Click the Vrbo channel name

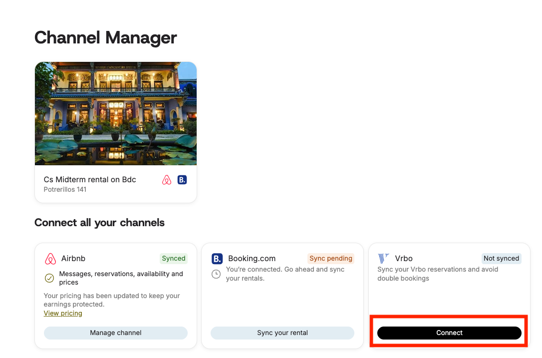404,259
